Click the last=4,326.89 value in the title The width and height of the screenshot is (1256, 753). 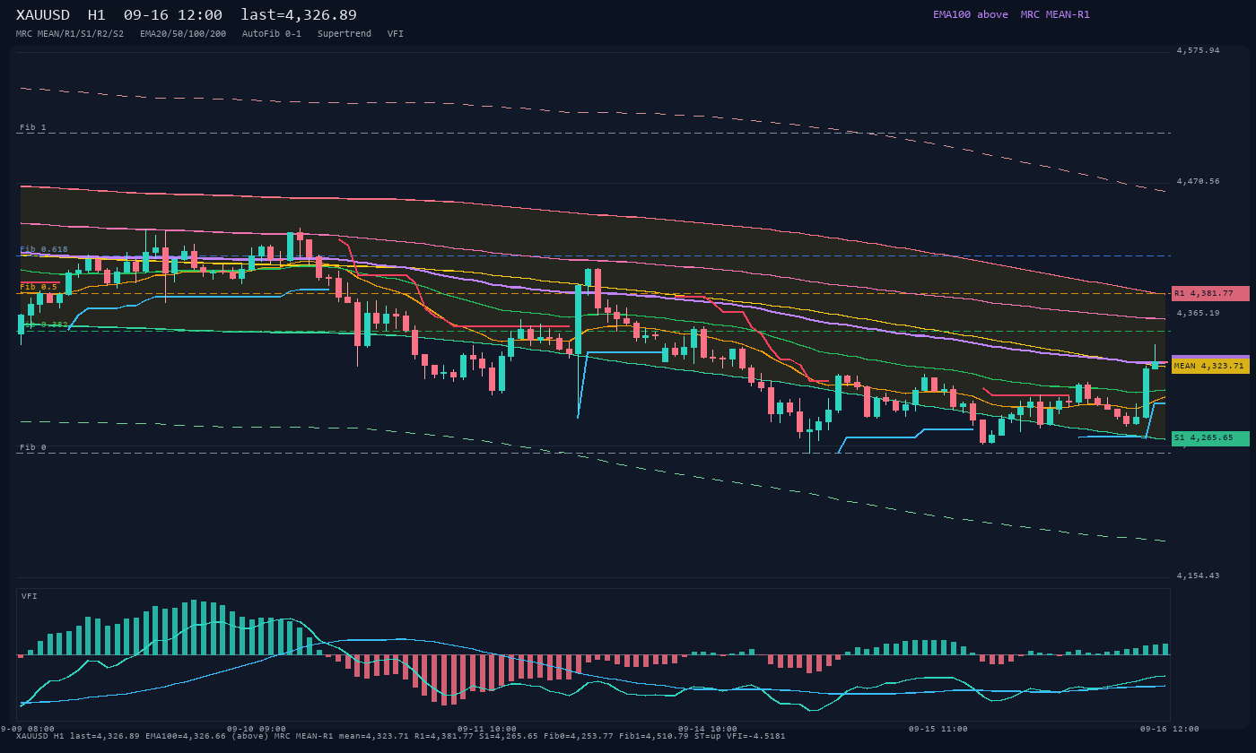299,15
